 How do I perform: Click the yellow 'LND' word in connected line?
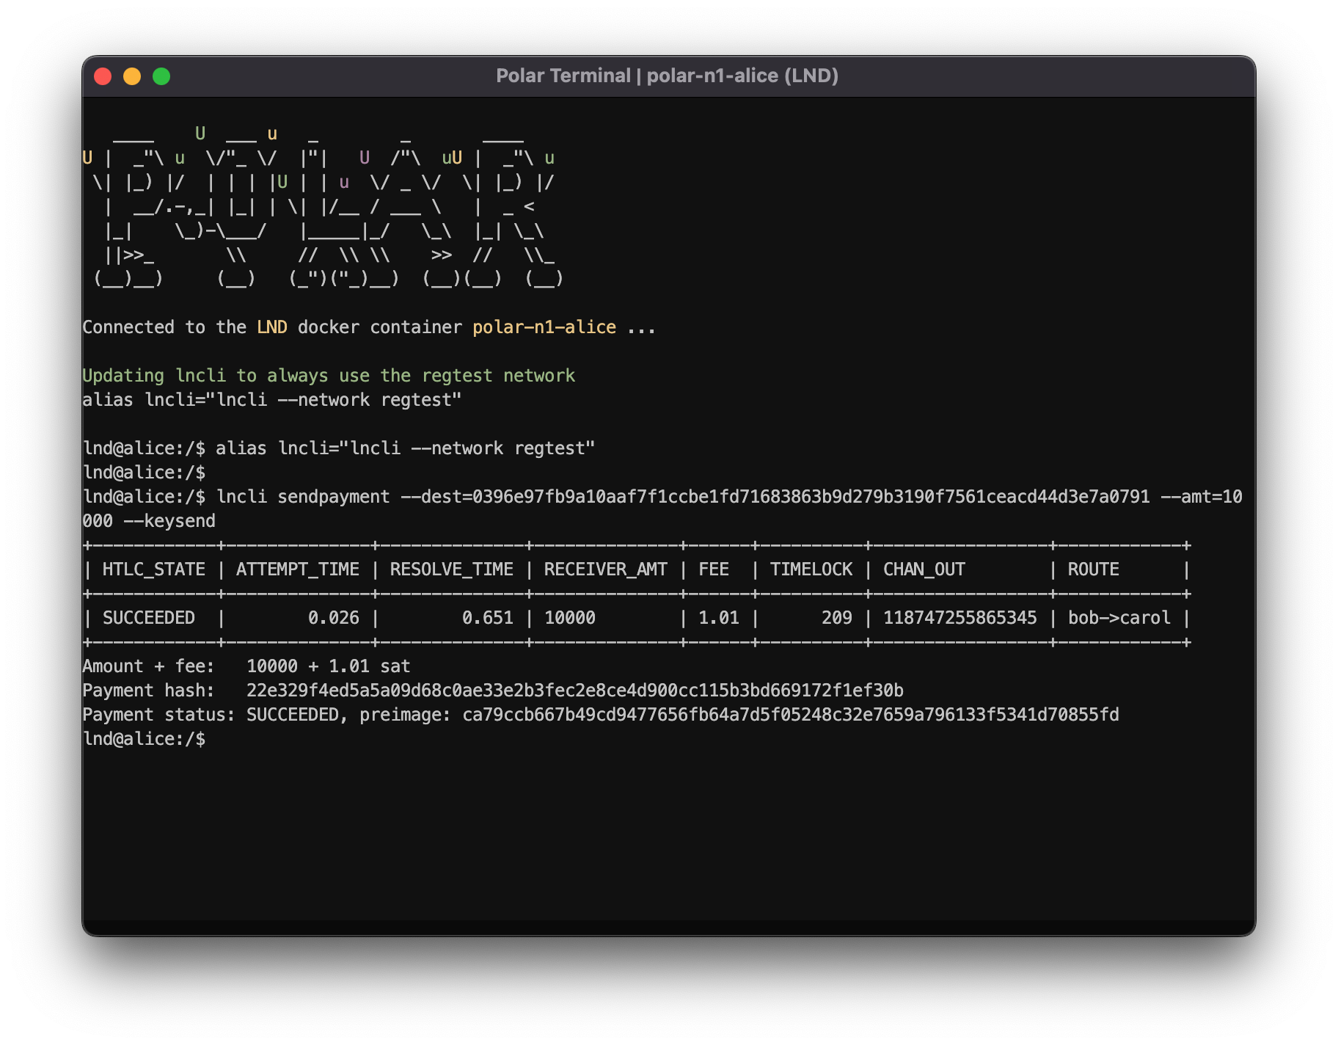click(272, 327)
